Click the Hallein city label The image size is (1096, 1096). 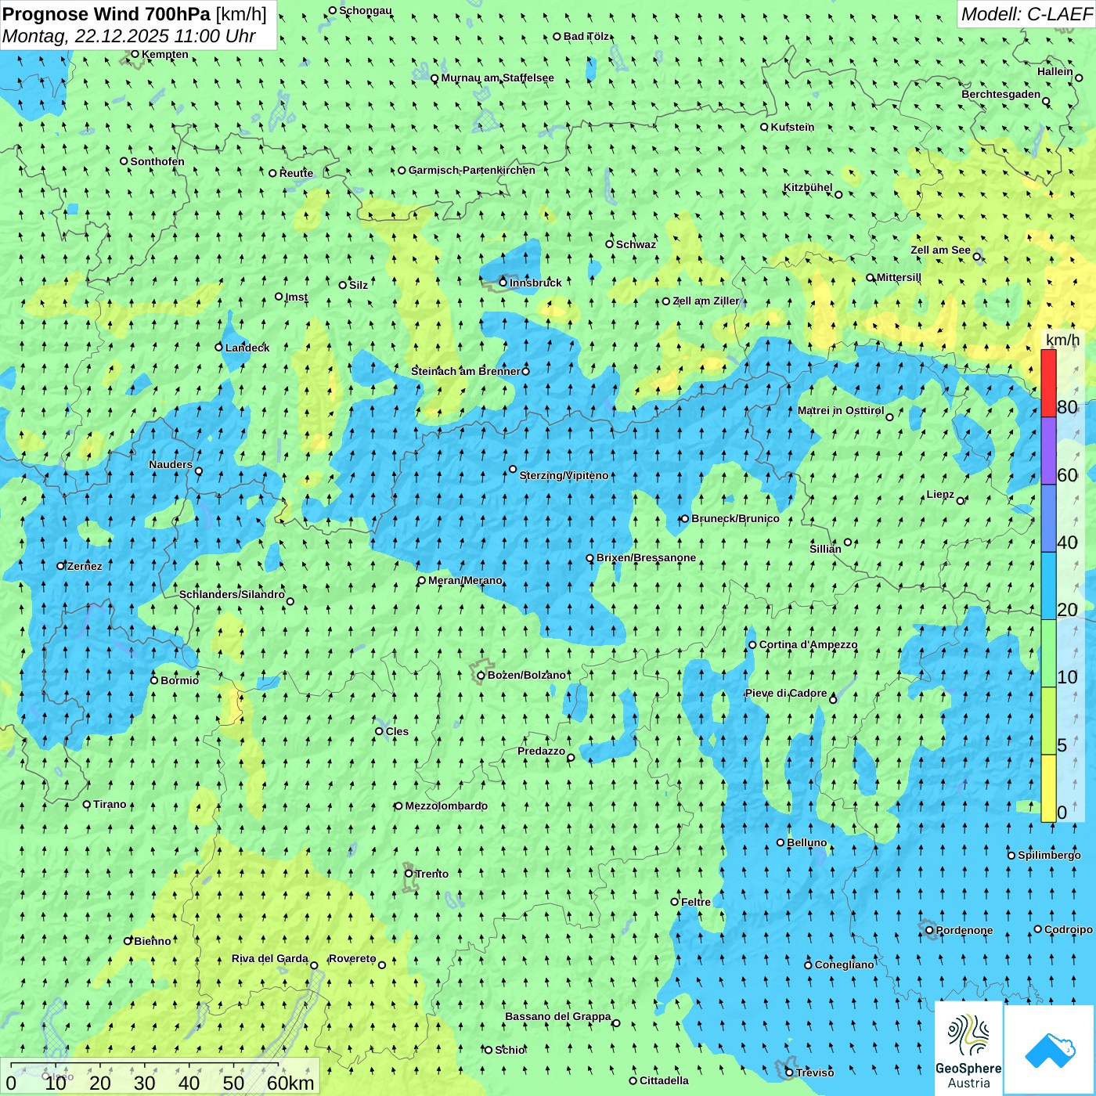coord(1055,71)
